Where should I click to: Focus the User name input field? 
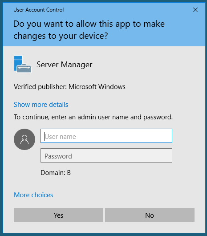coord(106,136)
